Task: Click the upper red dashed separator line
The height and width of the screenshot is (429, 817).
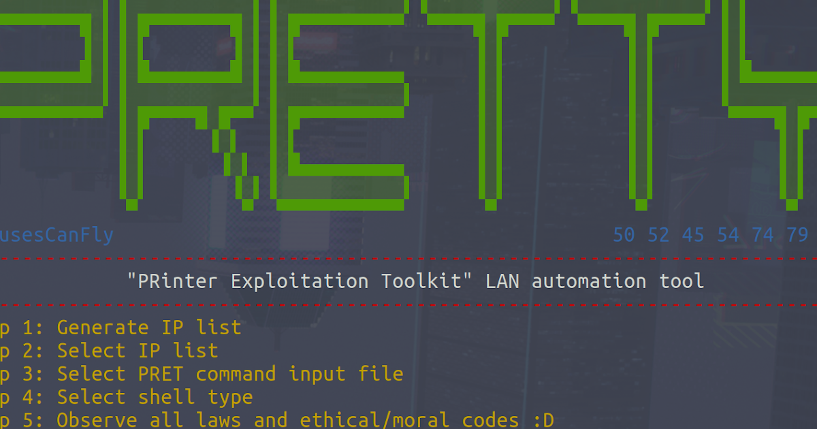Action: (408, 259)
